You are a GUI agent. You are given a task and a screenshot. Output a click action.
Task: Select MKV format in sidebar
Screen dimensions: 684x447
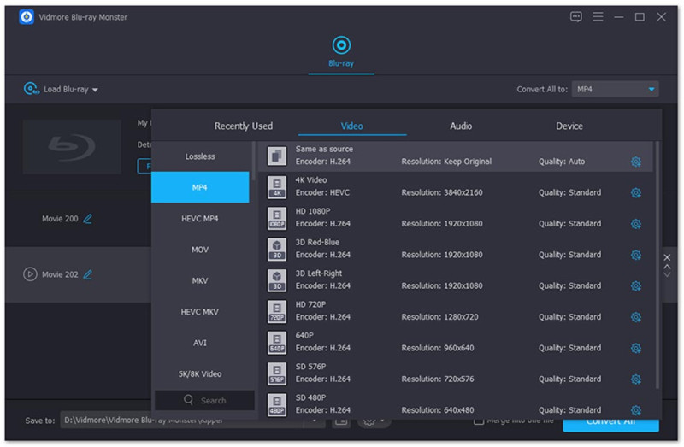[x=200, y=280]
